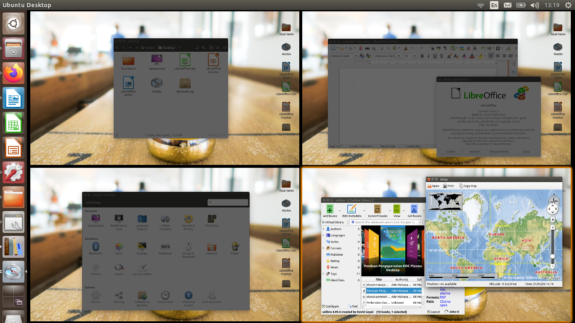Viewport: 575px width, 323px height.
Task: Insert a special character via Omega icon
Action: [x=498, y=48]
